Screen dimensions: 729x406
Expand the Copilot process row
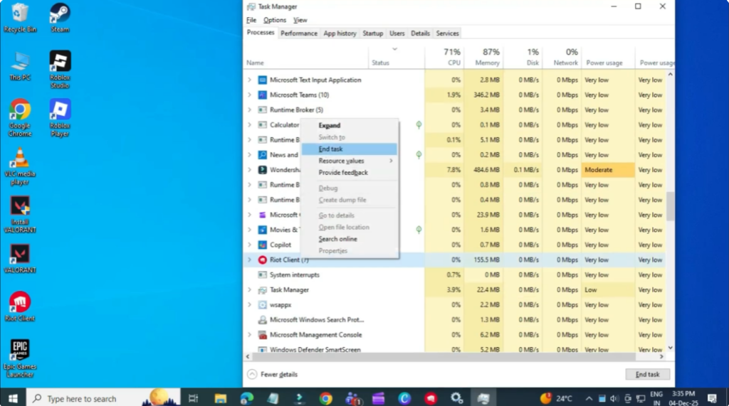click(x=249, y=245)
